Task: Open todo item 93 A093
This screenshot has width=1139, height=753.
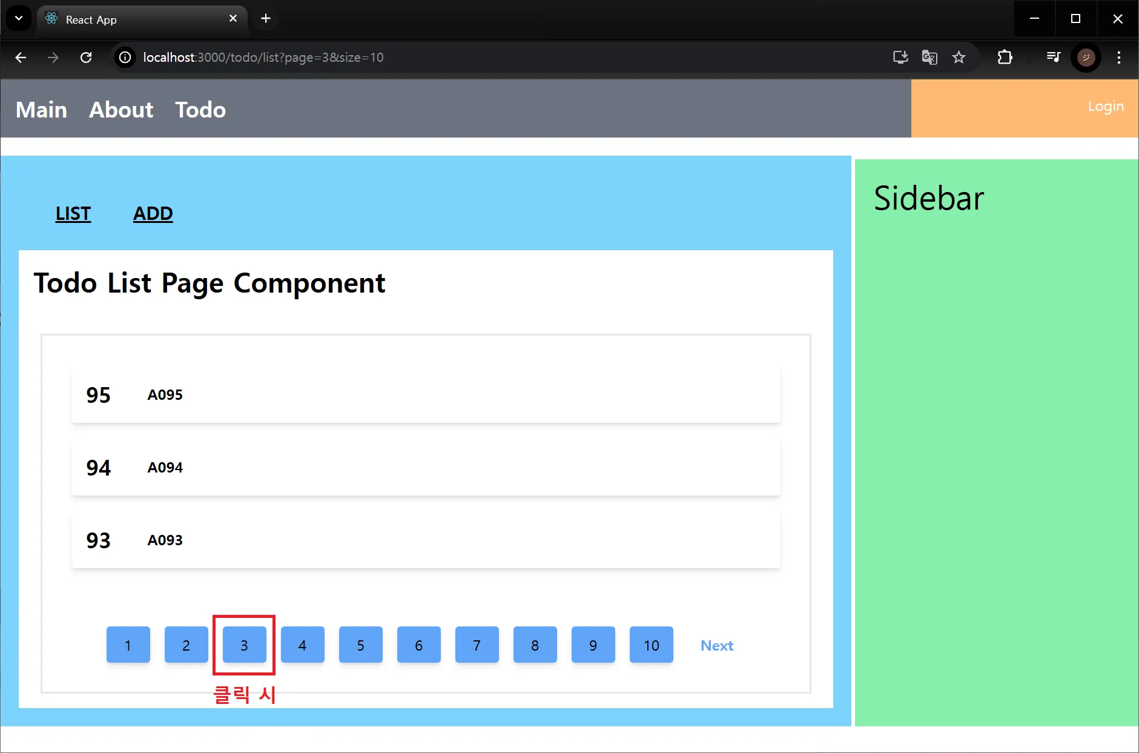Action: pos(426,540)
